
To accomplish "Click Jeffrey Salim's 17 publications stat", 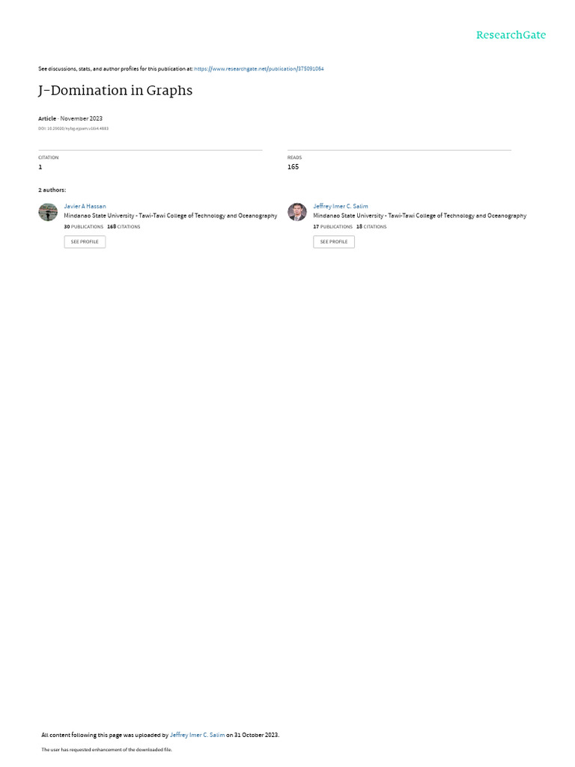I will point(332,227).
